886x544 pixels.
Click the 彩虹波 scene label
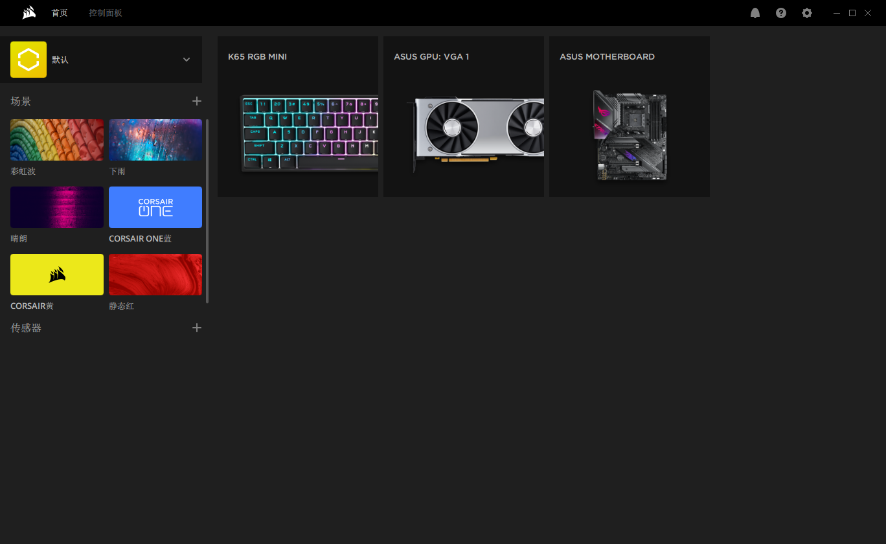23,172
